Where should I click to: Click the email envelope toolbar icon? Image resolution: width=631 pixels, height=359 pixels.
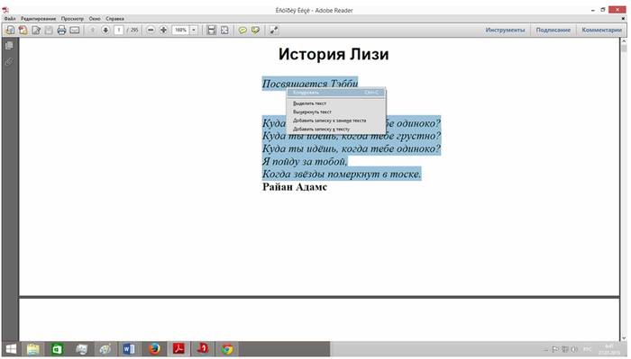point(75,30)
